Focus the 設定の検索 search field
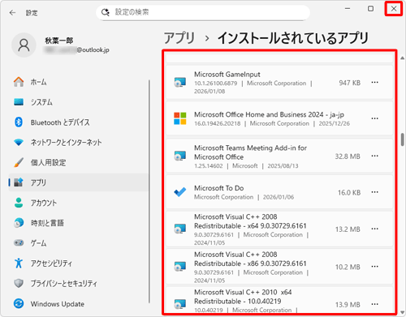 click(x=203, y=12)
